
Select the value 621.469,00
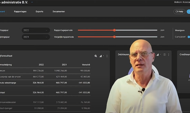61,77
